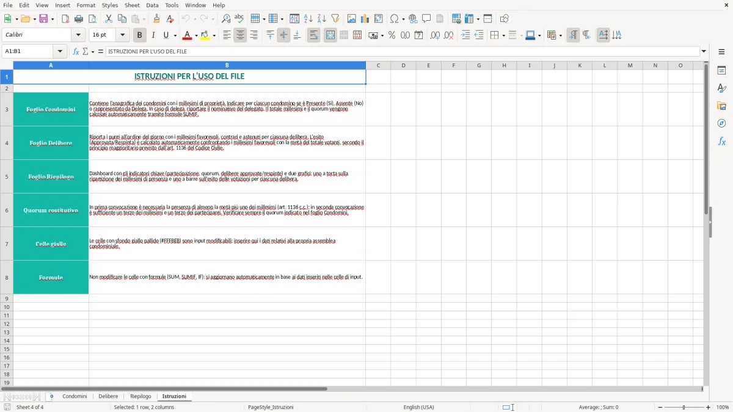The width and height of the screenshot is (733, 412).
Task: Open the Font Size dropdown
Action: click(x=122, y=35)
